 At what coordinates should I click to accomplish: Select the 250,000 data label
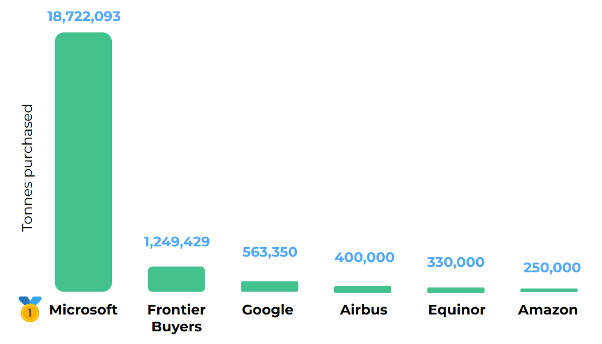(x=551, y=267)
